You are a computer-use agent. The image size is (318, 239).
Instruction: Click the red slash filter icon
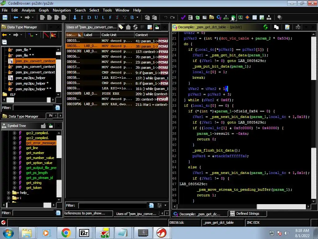[x=46, y=35]
